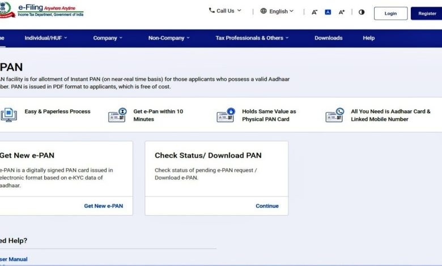The height and width of the screenshot is (266, 442).
Task: Increase font size with A+ icon
Action: point(342,12)
